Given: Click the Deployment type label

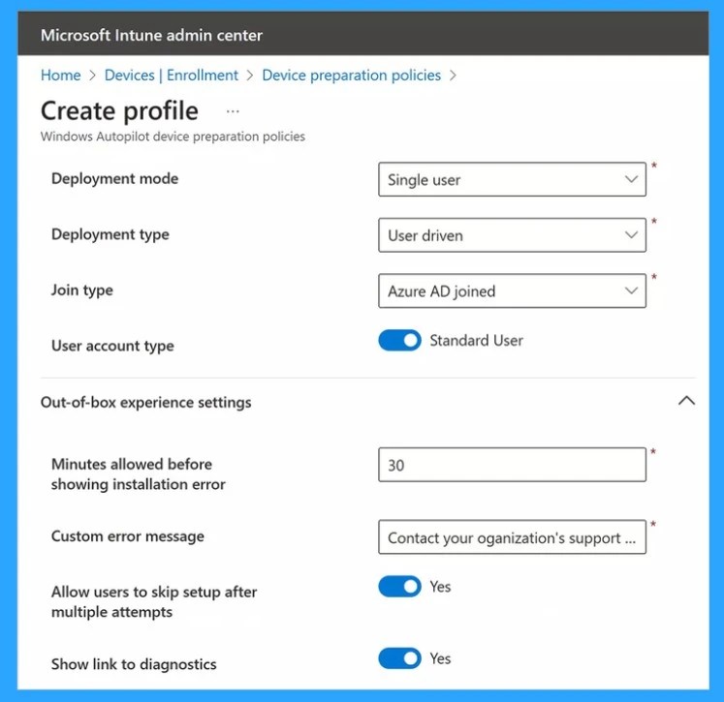Looking at the screenshot, I should coord(110,234).
